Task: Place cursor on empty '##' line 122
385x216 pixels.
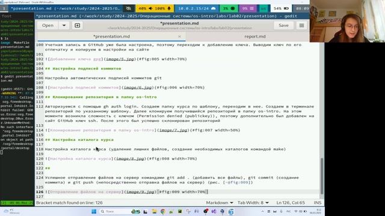Action: coord(48,168)
